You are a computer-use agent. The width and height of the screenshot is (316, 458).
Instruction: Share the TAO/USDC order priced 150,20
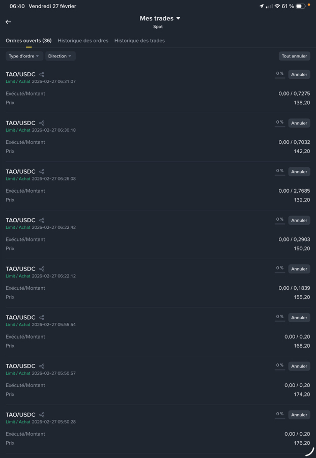click(x=42, y=221)
